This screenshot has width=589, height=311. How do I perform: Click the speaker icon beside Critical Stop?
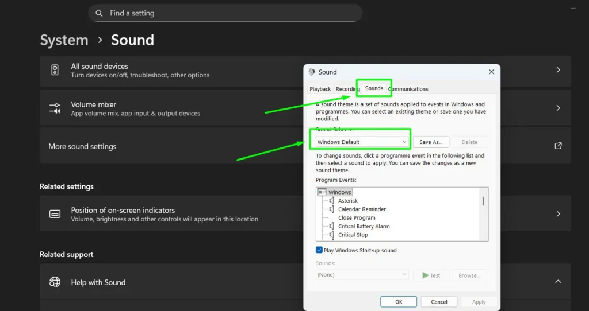331,235
